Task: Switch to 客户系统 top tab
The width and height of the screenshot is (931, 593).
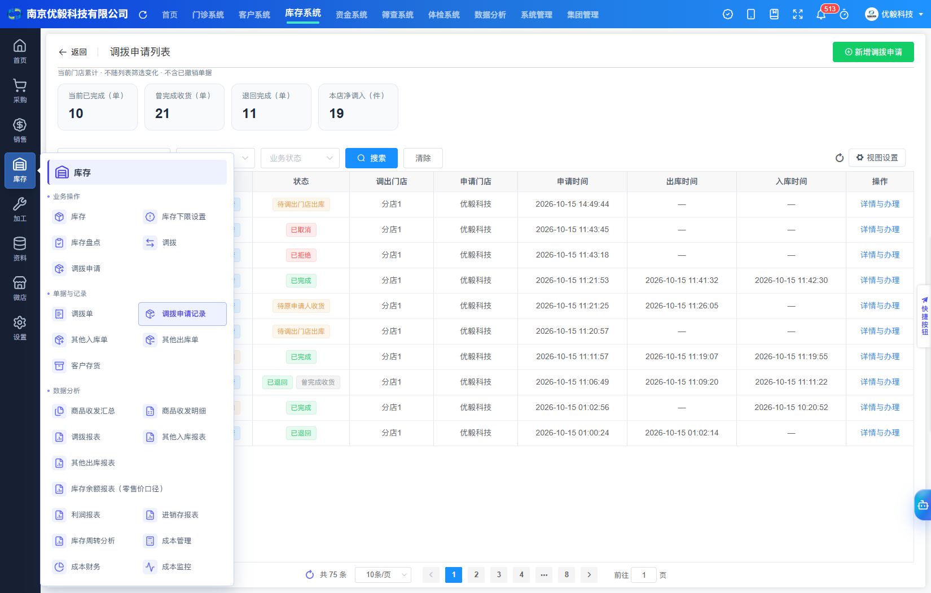Action: pos(254,15)
